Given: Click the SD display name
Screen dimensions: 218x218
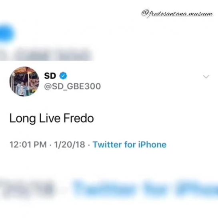Looking at the screenshot, I should (x=50, y=76).
